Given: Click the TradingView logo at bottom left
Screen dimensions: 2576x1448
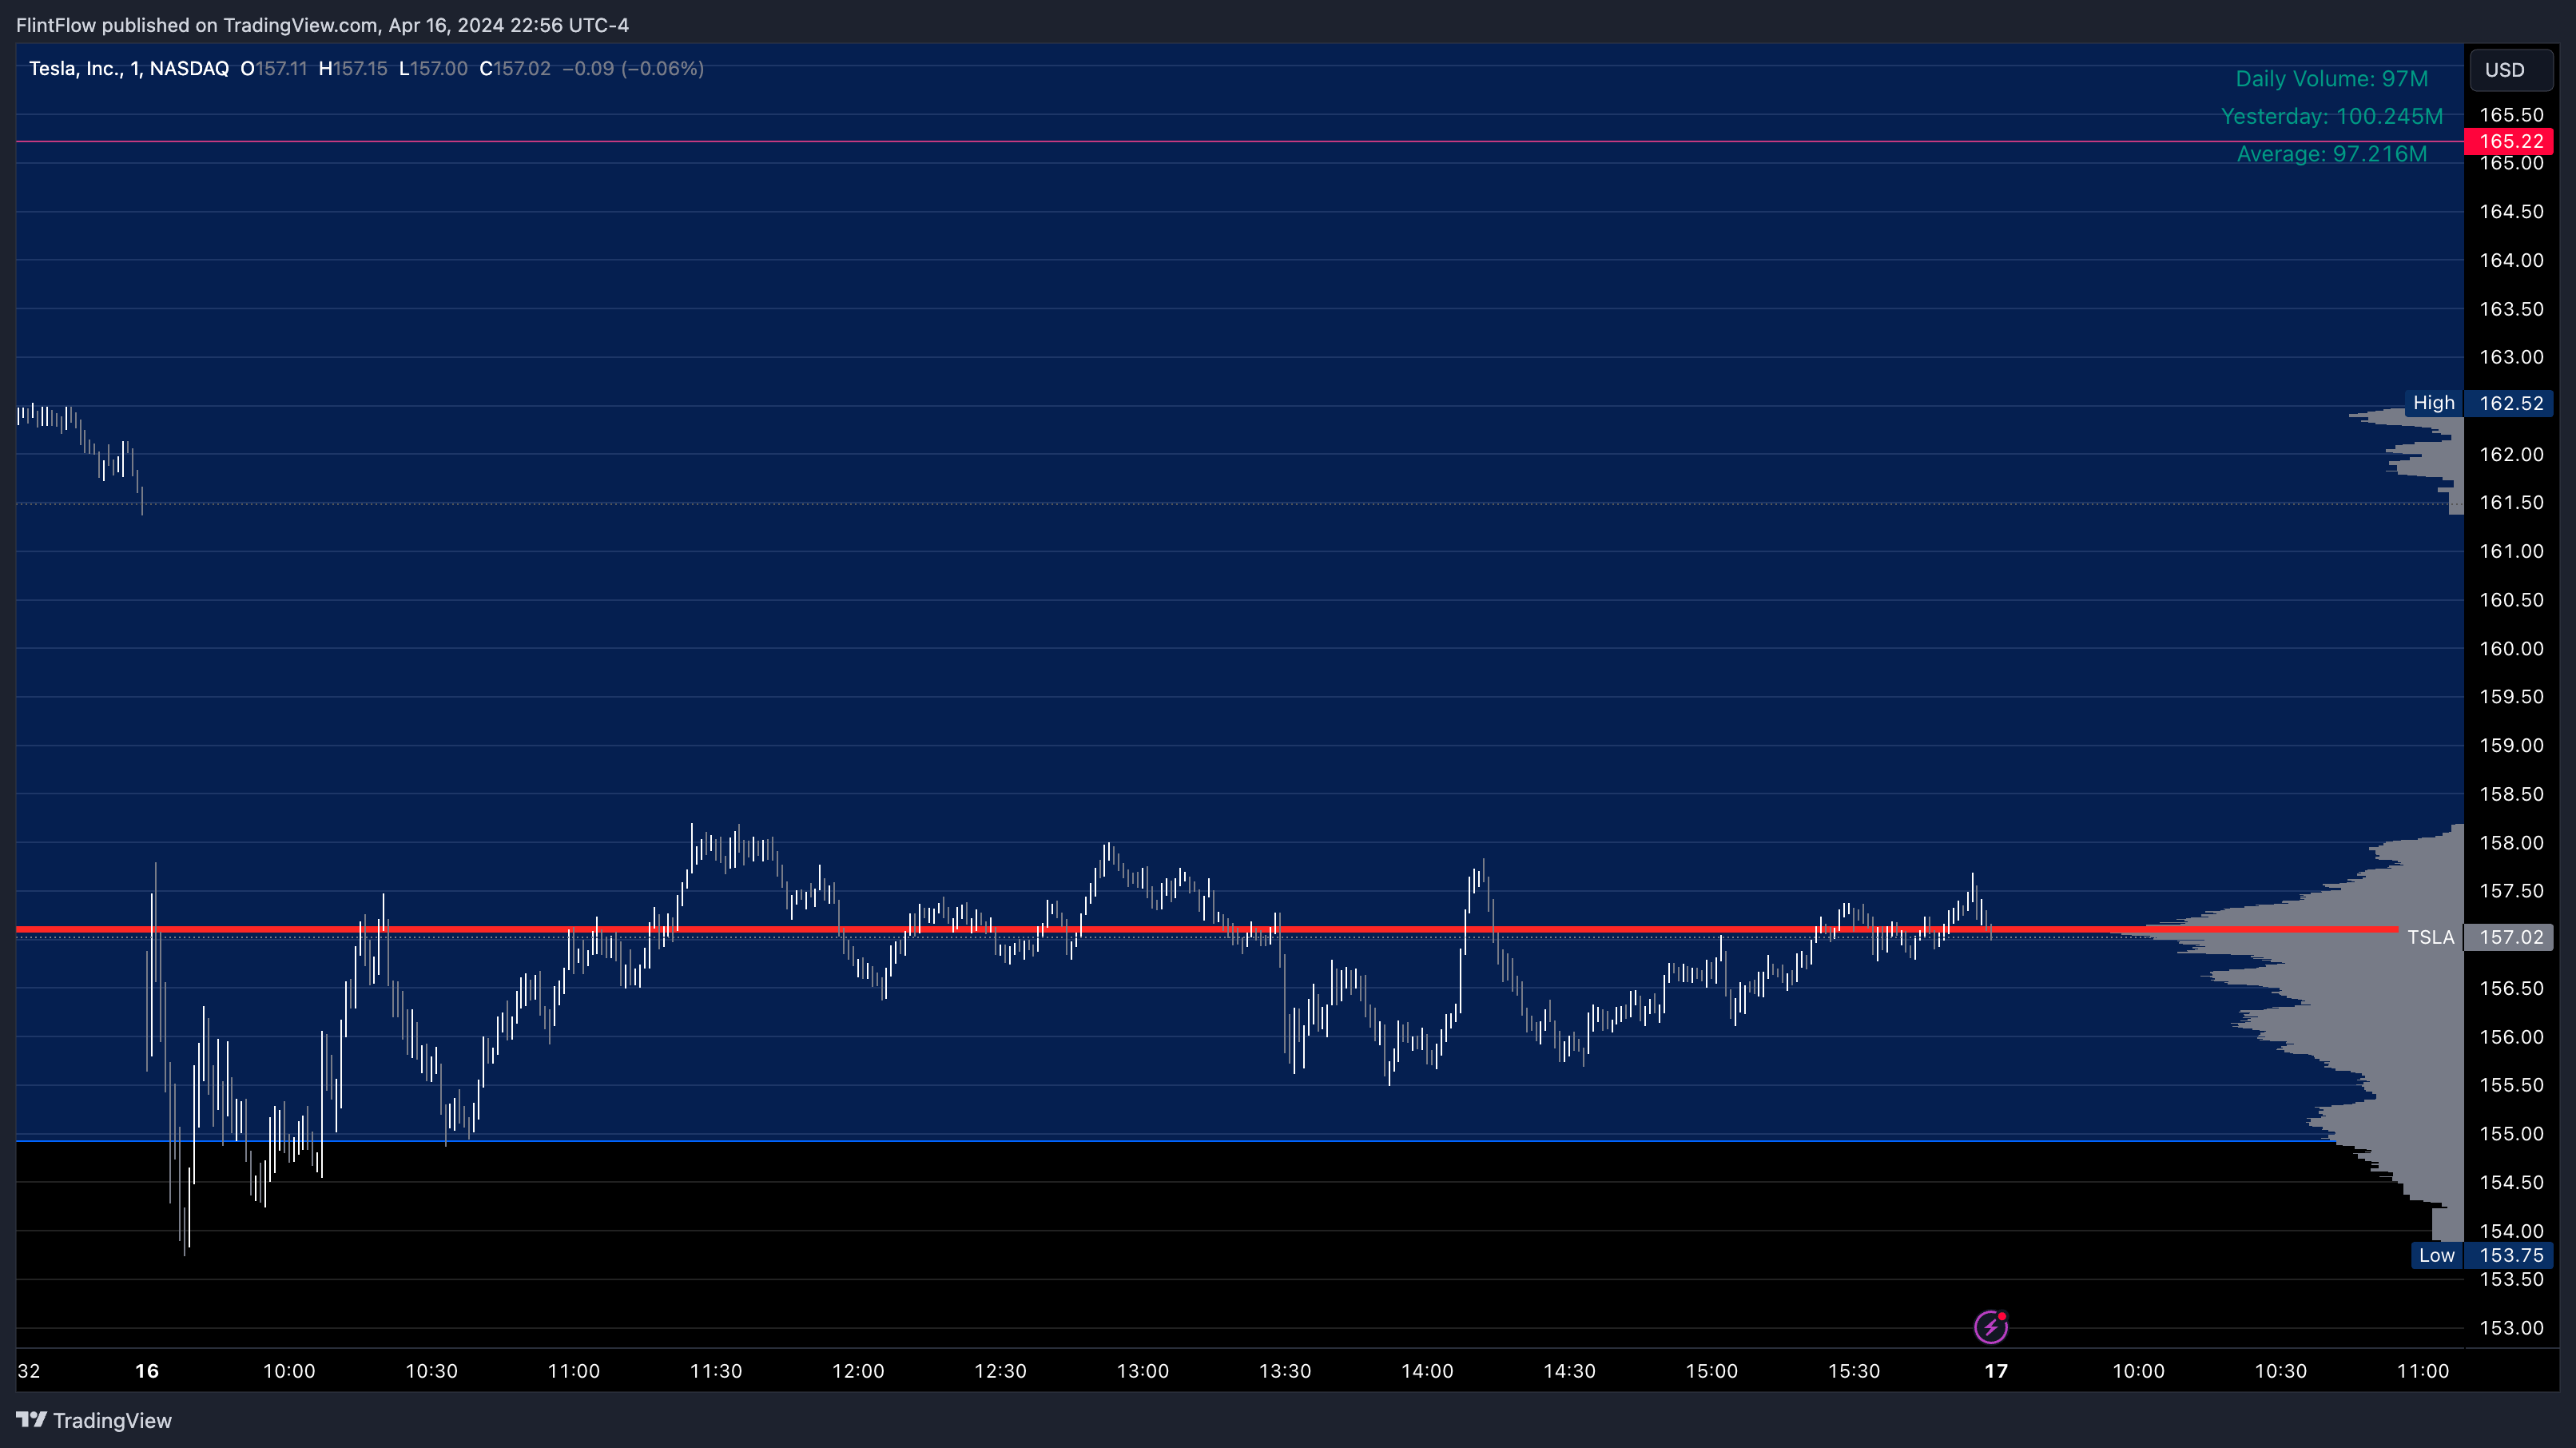Looking at the screenshot, I should click(x=94, y=1420).
